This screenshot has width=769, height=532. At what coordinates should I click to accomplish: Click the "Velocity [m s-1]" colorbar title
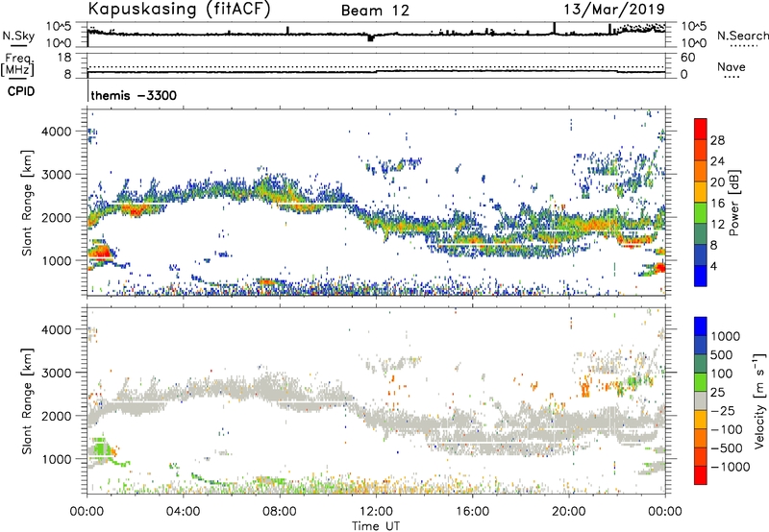[x=759, y=400]
